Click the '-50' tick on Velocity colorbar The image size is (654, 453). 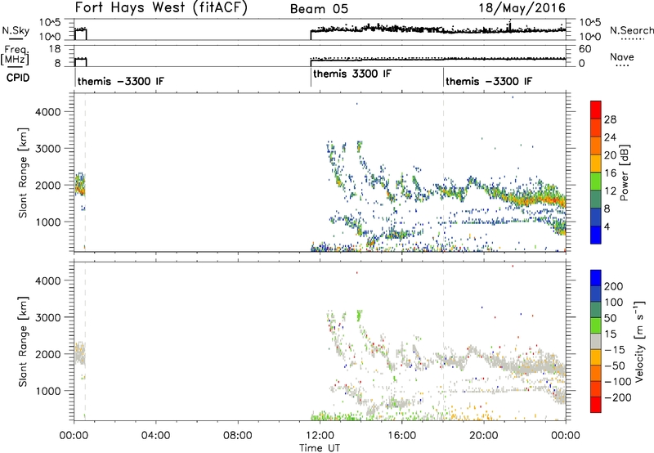615,366
